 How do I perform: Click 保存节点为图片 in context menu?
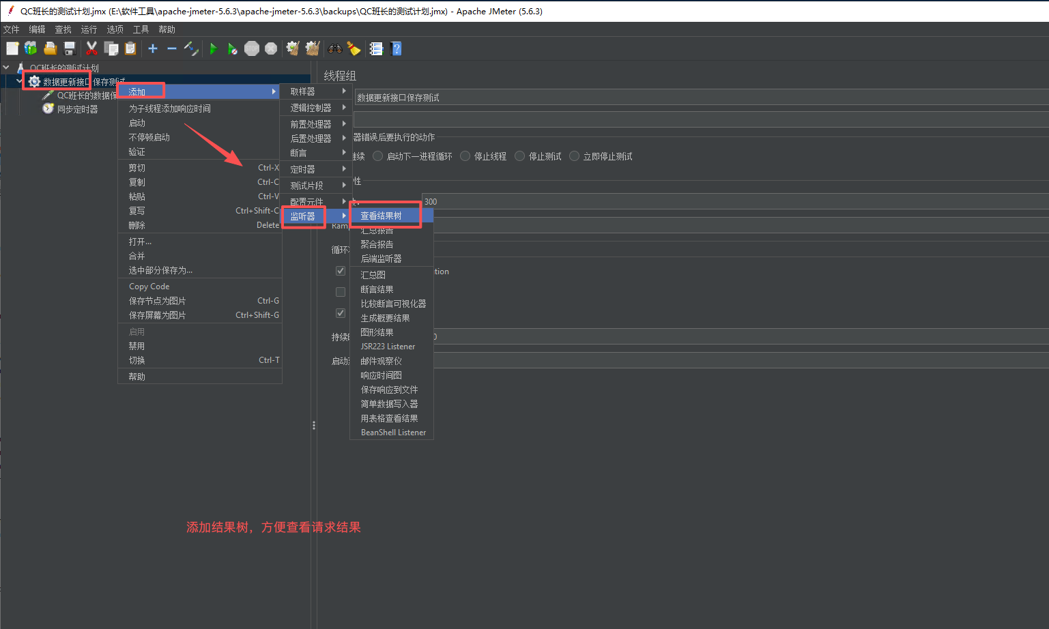pyautogui.click(x=200, y=301)
